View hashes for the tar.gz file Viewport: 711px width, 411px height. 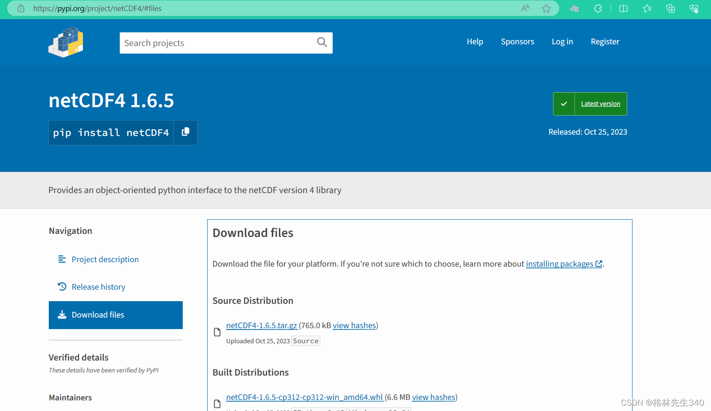(x=354, y=325)
